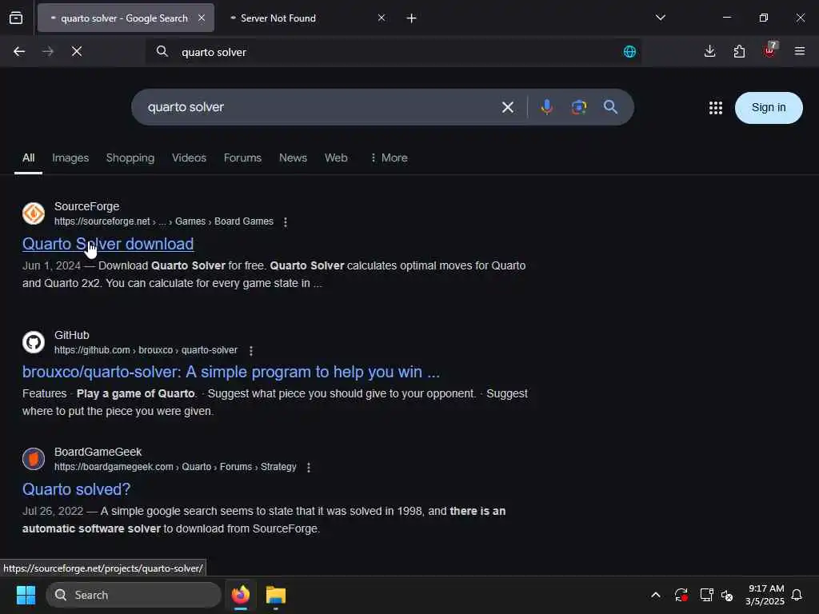Image resolution: width=819 pixels, height=614 pixels.
Task: Open brouxco/quarto-solver GitHub result
Action: click(x=231, y=372)
